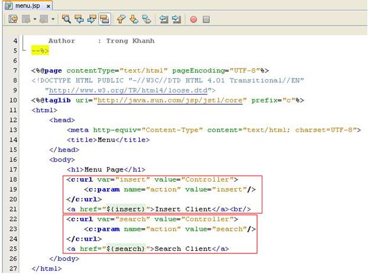The image size is (369, 274).
Task: Click the JSP file icon on the tab
Action: (x=9, y=6)
